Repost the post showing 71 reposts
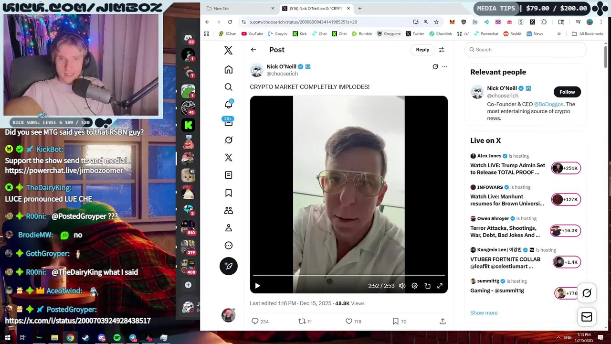 point(305,322)
